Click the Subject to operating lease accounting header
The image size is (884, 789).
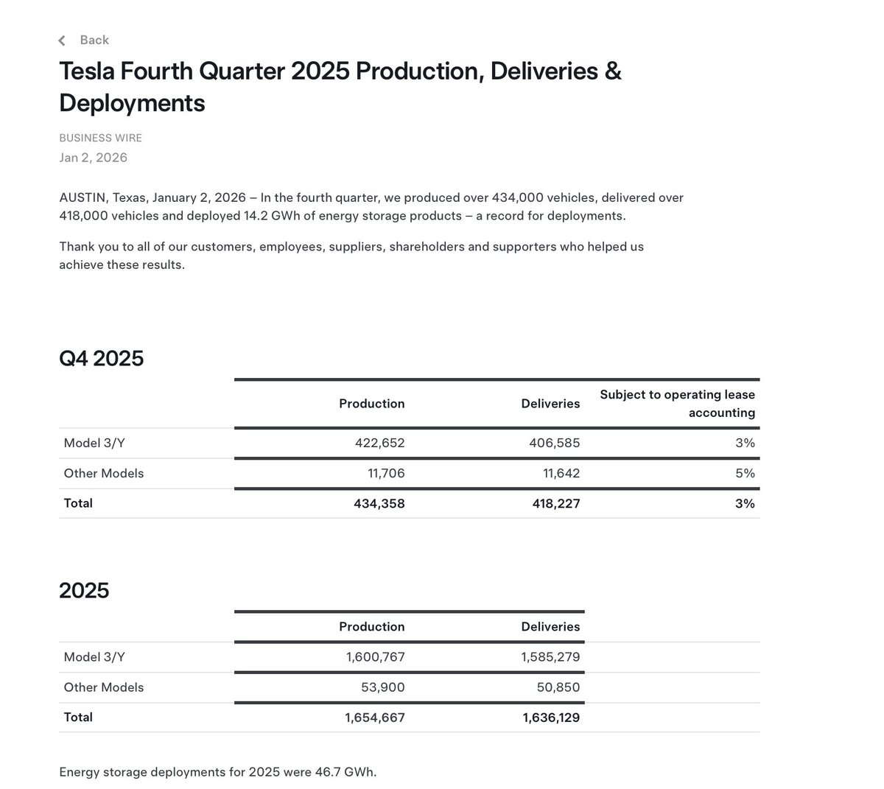click(x=677, y=404)
